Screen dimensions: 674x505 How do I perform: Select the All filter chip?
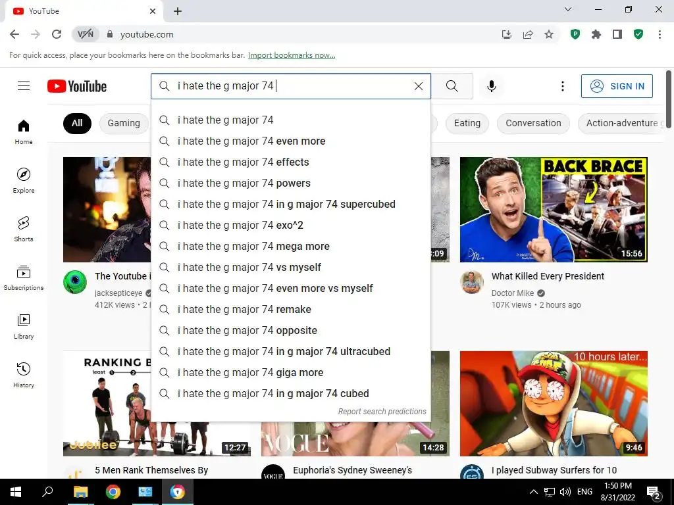point(77,123)
